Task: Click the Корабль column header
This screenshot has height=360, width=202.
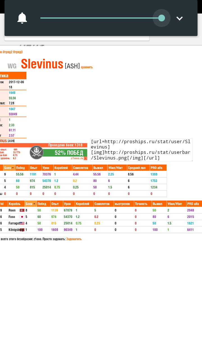Action: tap(16, 204)
